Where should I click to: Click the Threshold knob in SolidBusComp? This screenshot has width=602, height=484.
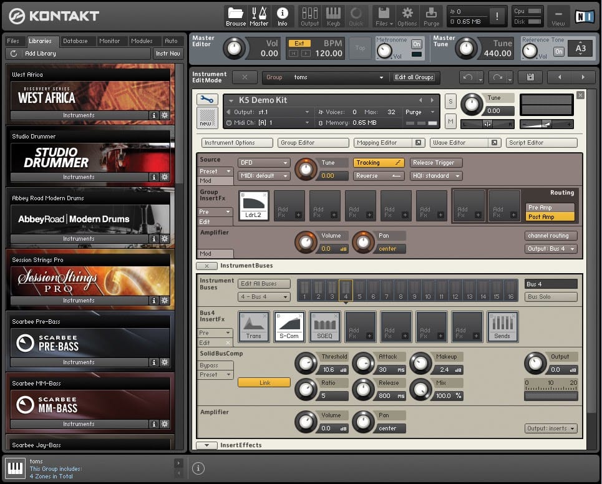point(306,362)
